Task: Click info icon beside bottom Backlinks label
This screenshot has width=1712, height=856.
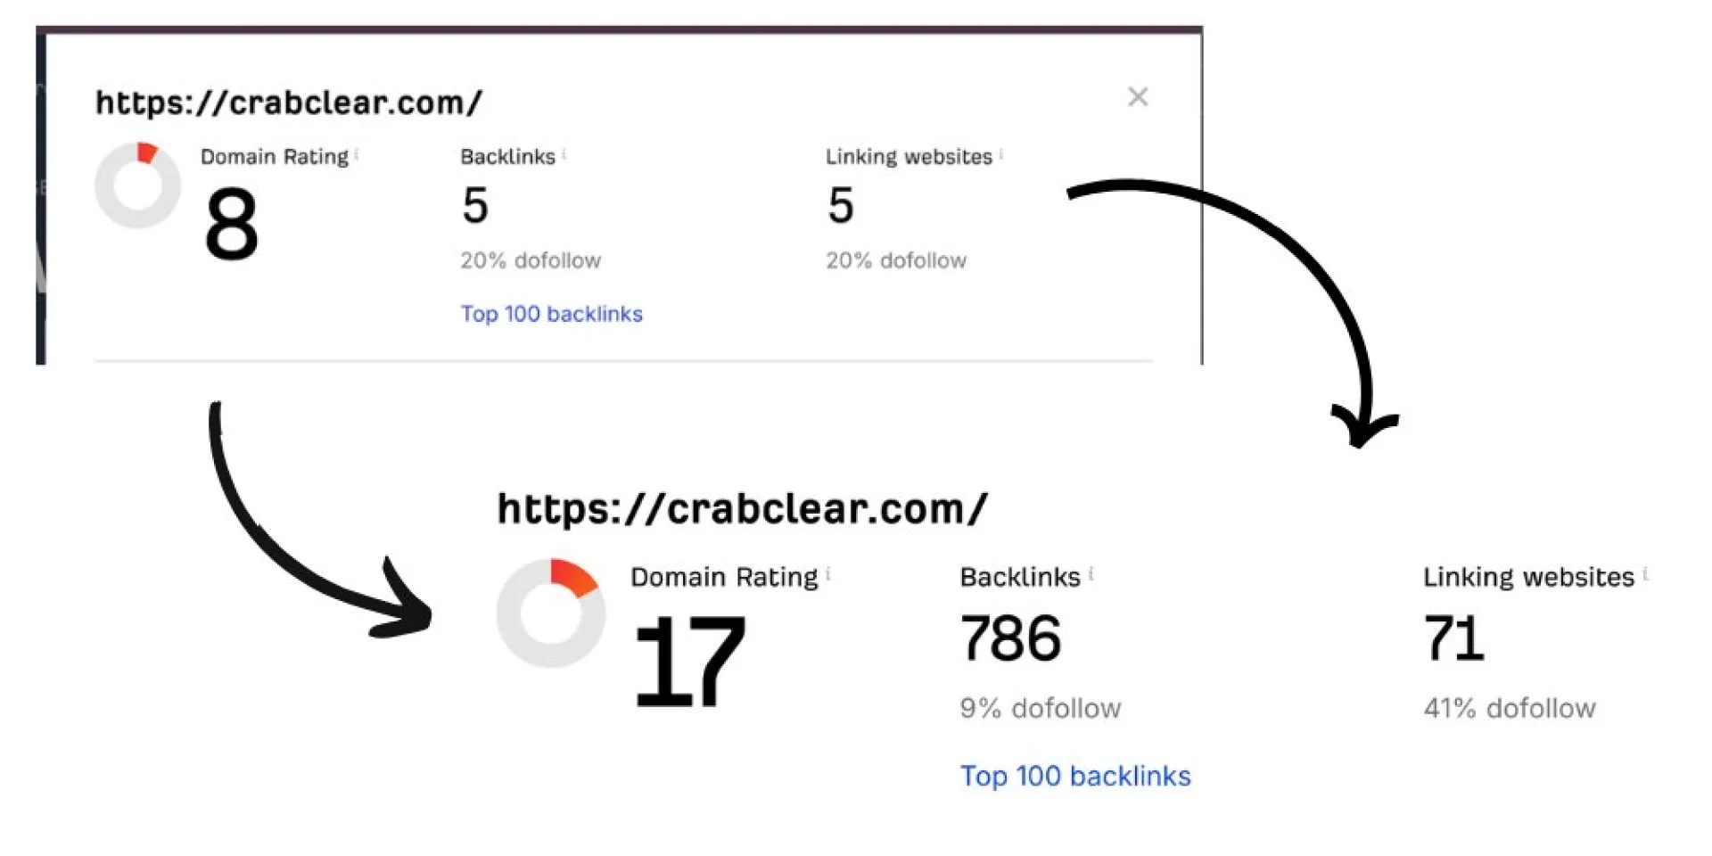Action: [1091, 574]
